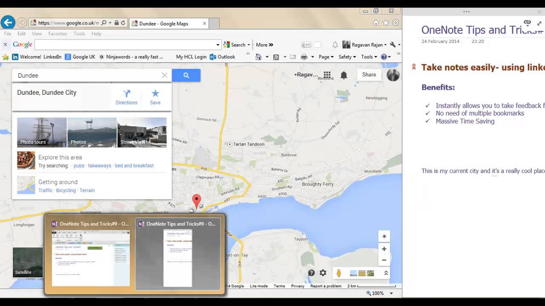
Task: Open the Maps settings gear icon
Action: pyautogui.click(x=323, y=273)
